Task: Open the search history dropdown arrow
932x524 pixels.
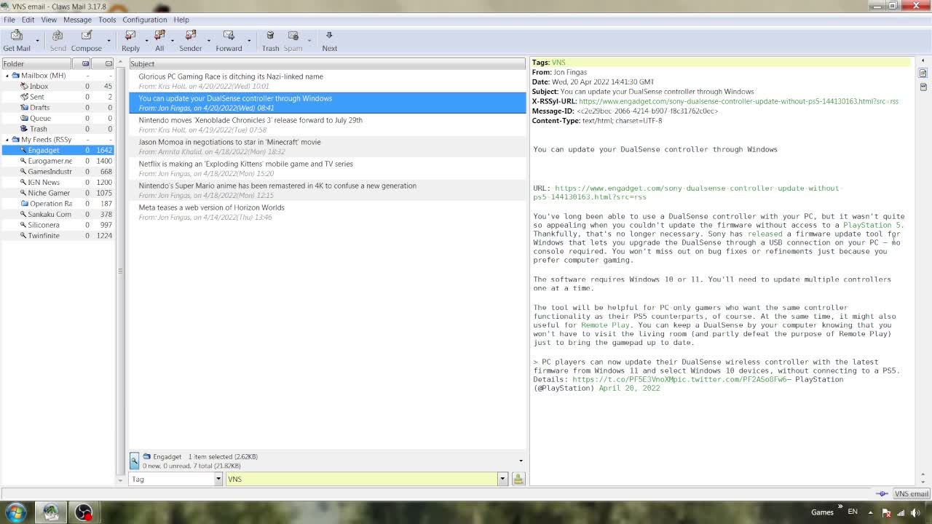Action: pyautogui.click(x=502, y=479)
